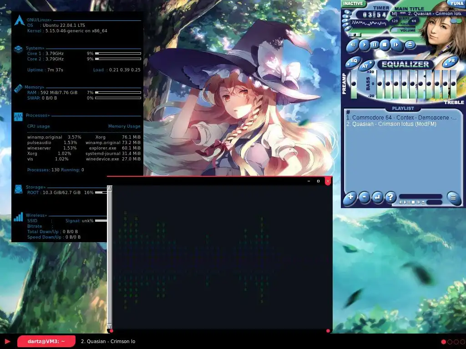
Task: Select the third workspace dot in panel
Action: pos(456,342)
